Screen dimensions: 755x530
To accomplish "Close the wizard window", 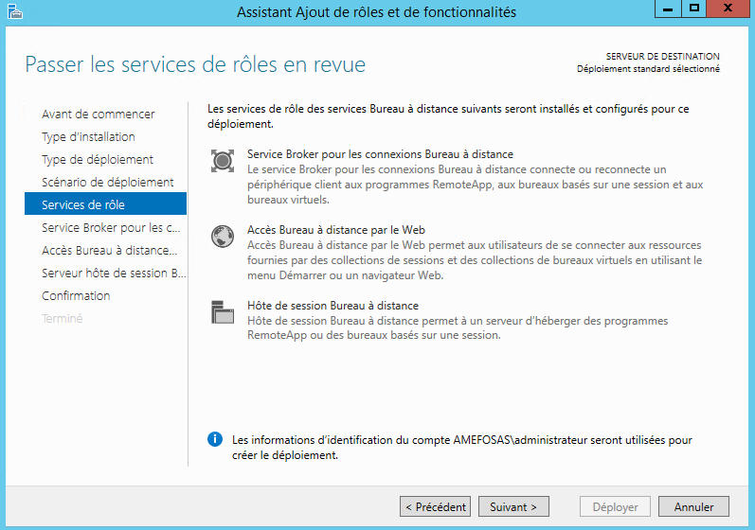I will [x=728, y=9].
